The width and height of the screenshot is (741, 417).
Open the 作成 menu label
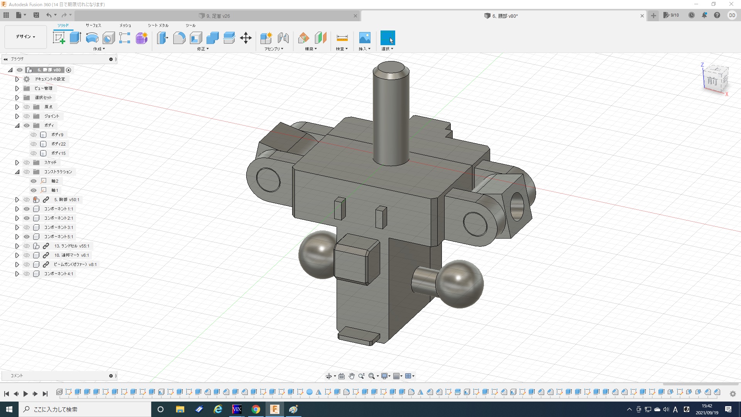pos(99,49)
